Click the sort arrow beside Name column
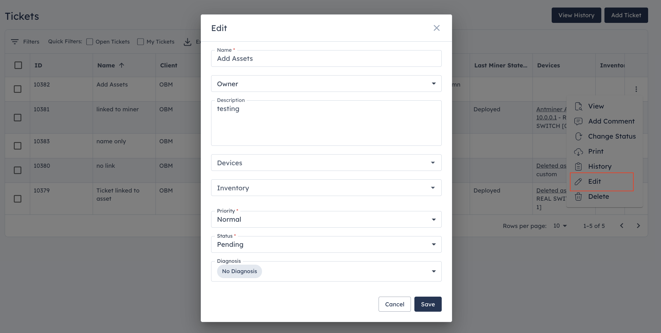Image resolution: width=661 pixels, height=333 pixels. click(122, 65)
